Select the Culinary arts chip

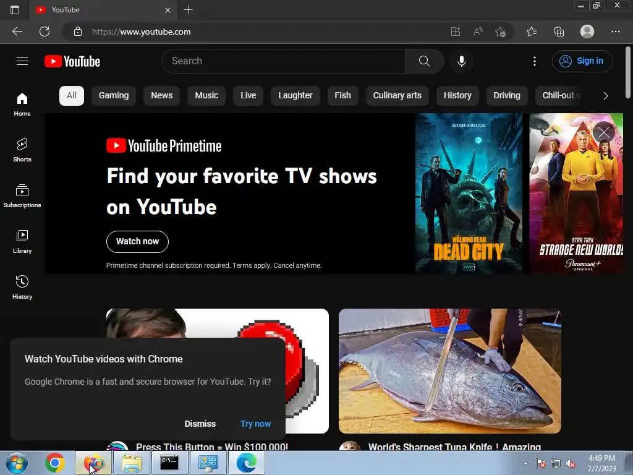click(397, 96)
